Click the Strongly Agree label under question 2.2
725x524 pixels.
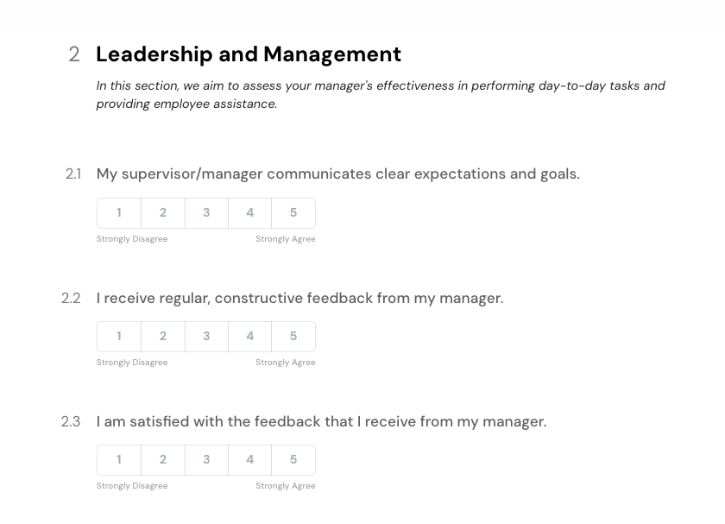(x=286, y=362)
